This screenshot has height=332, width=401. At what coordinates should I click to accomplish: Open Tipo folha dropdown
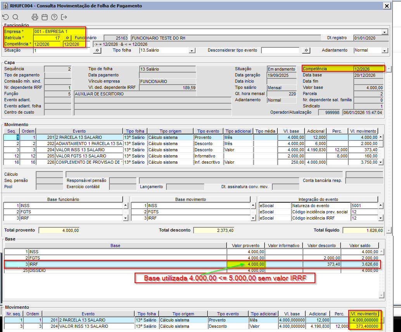pos(192,51)
